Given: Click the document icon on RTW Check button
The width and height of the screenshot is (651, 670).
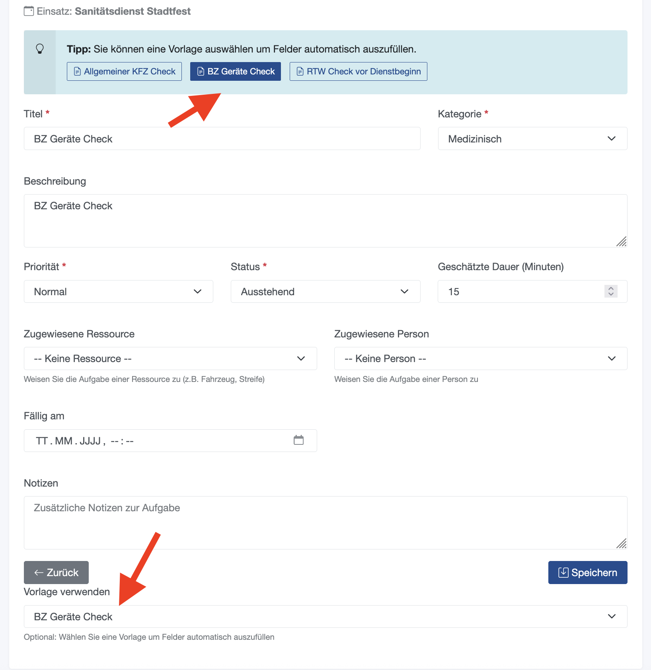Looking at the screenshot, I should [300, 72].
